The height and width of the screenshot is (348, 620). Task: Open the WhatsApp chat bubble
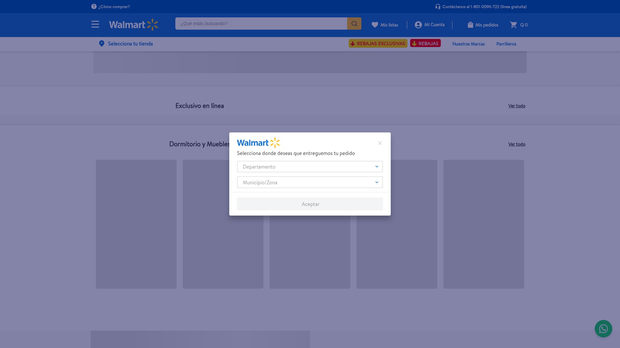point(603,329)
